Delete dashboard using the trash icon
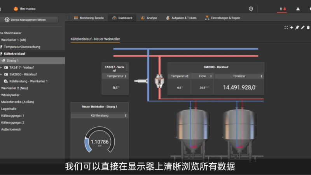Image resolution: width=311 pixels, height=175 pixels. [308, 27]
